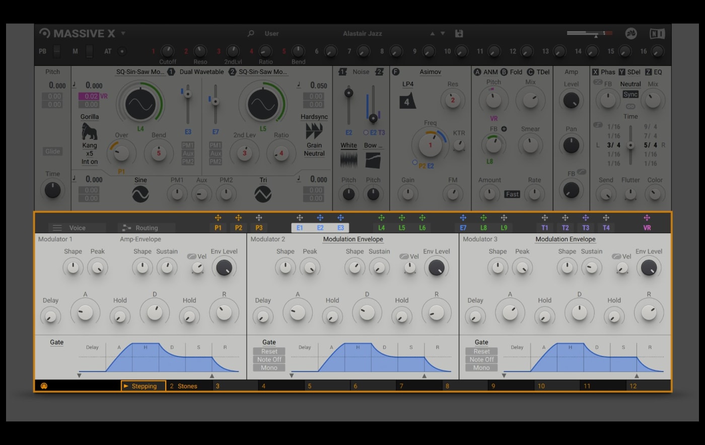Toggle the Vel switch in Modulator 3
Viewport: 705px width, 445px height.
(x=616, y=256)
